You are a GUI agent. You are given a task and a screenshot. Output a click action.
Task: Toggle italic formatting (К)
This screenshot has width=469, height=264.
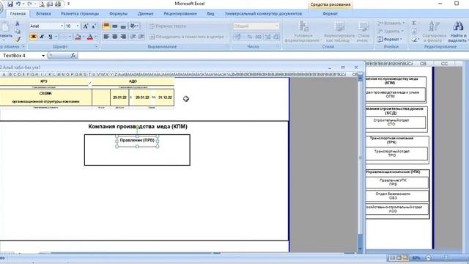[x=42, y=37]
